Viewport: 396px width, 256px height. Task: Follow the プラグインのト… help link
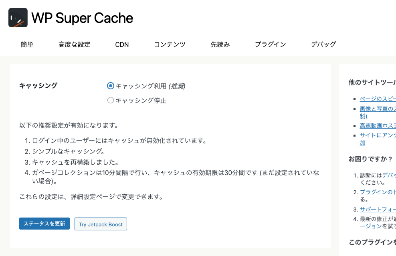tap(378, 192)
